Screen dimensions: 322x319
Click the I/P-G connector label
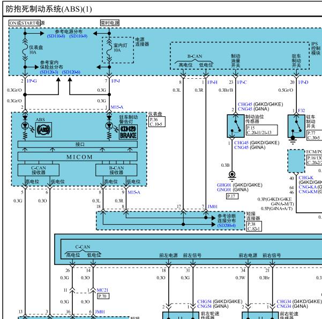point(32,81)
